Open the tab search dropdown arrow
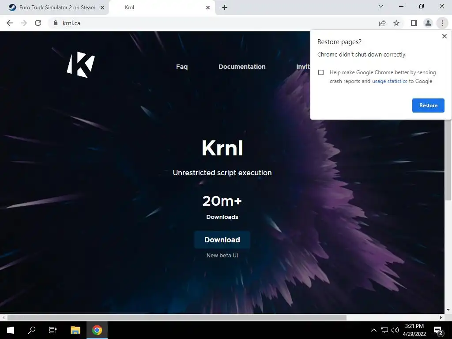Image resolution: width=452 pixels, height=339 pixels. click(381, 6)
